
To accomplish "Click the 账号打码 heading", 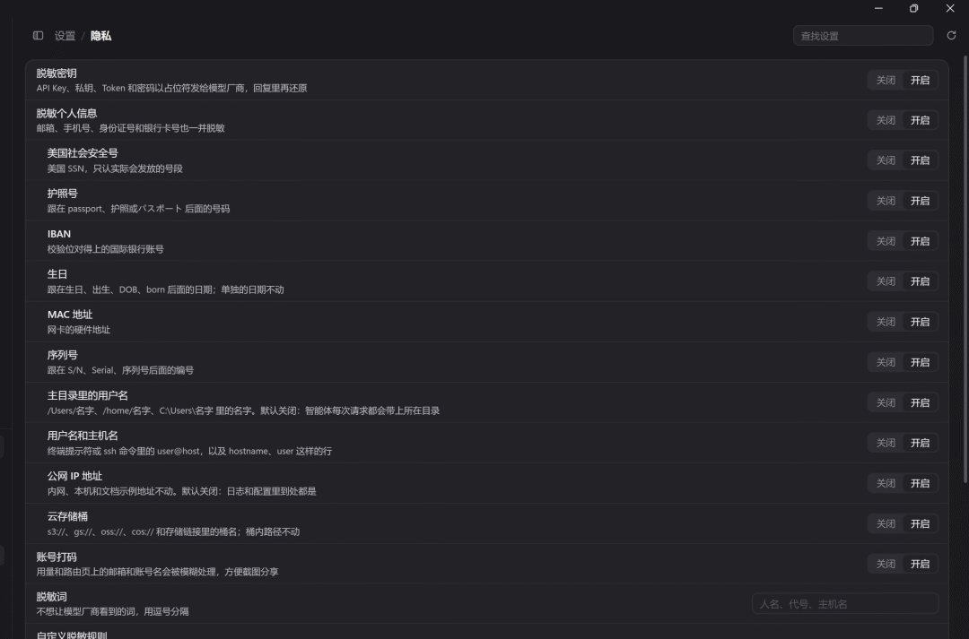I will [57, 557].
